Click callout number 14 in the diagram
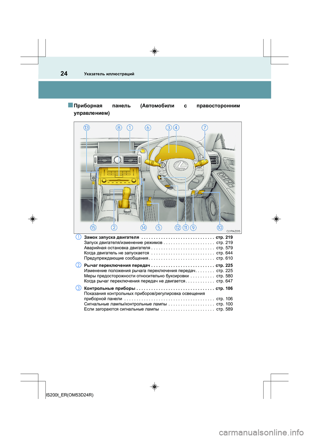309x438 pixels. 144,228
